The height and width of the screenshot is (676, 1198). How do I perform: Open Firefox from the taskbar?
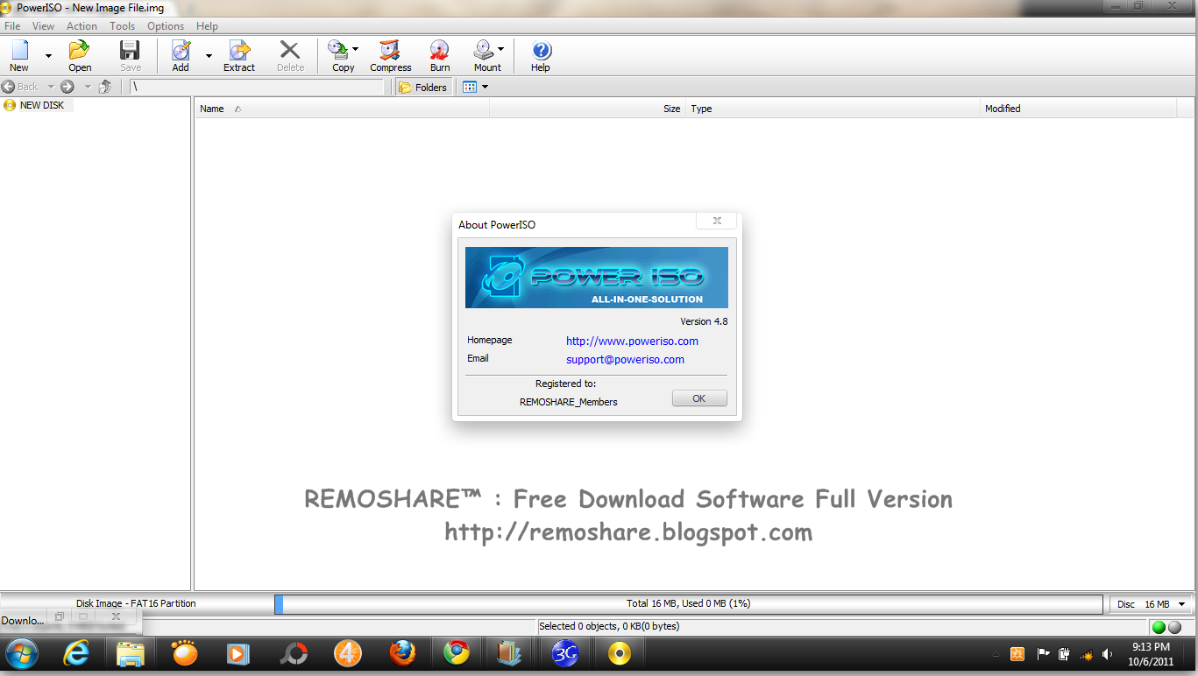(401, 653)
